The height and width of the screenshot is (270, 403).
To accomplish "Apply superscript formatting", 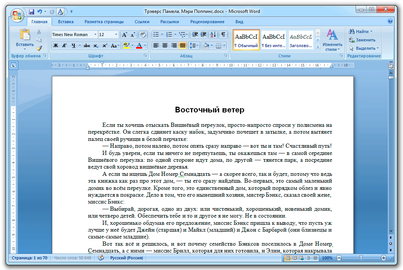I will 105,46.
